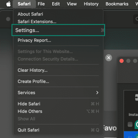Select Settings... in Safari menu
Viewport: 138px width, 138px height.
tap(58, 30)
